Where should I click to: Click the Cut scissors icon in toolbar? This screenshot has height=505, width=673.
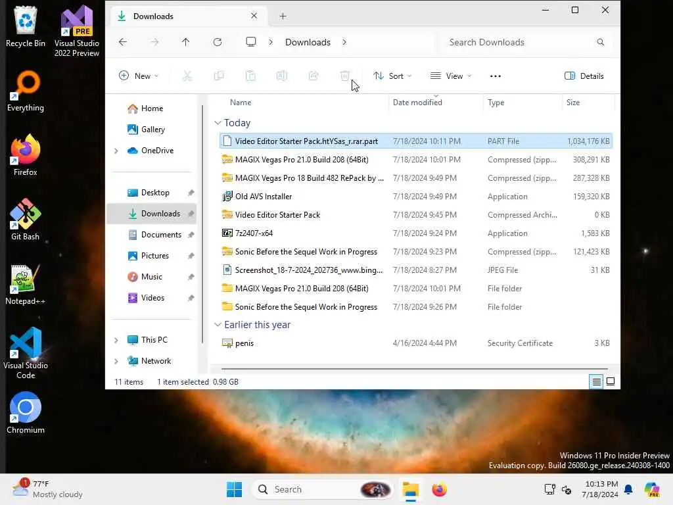(187, 76)
